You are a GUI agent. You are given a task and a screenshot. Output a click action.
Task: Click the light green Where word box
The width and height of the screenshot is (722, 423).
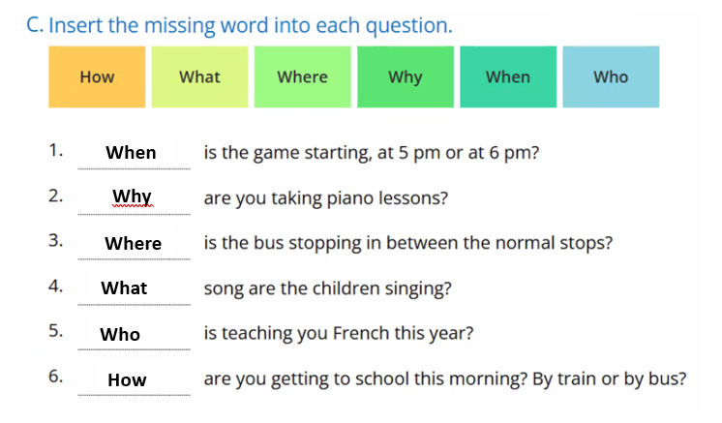click(x=302, y=77)
